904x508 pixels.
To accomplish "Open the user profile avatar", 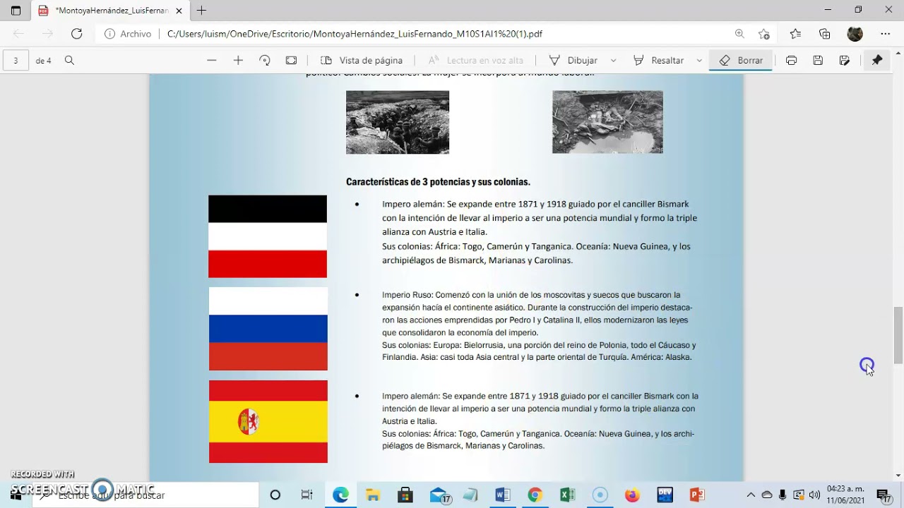I will point(855,33).
